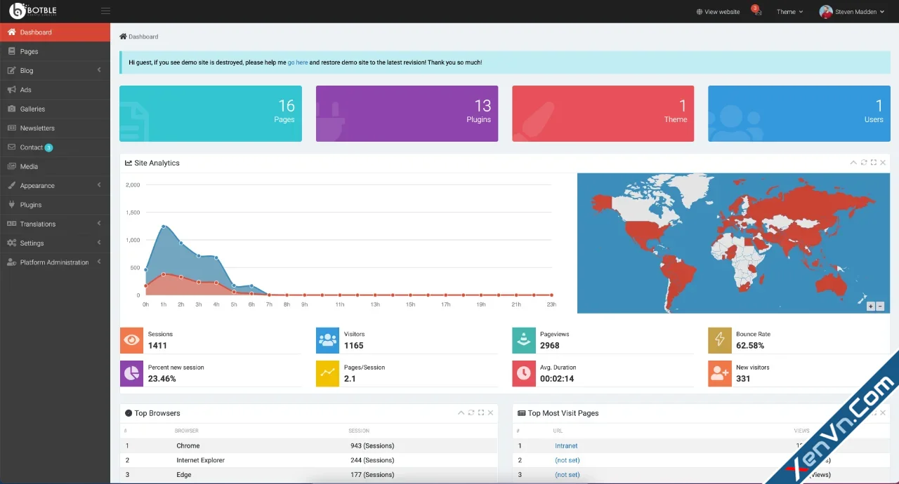Collapse the Top Browsers panel
Screen dimensions: 899x484
pyautogui.click(x=461, y=412)
